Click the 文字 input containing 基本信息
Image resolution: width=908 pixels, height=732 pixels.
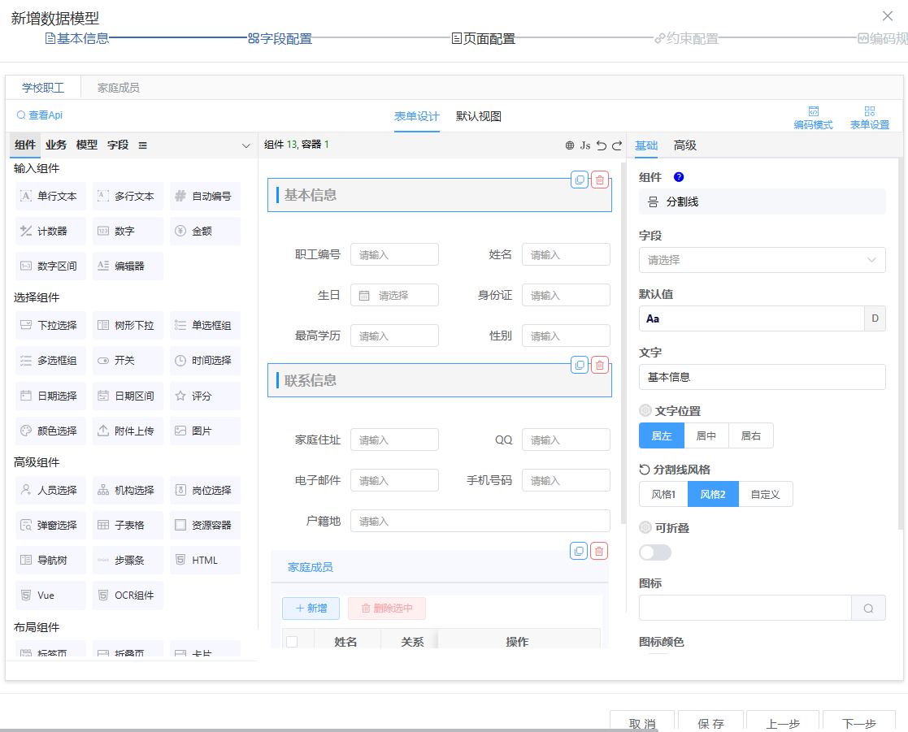(x=762, y=377)
